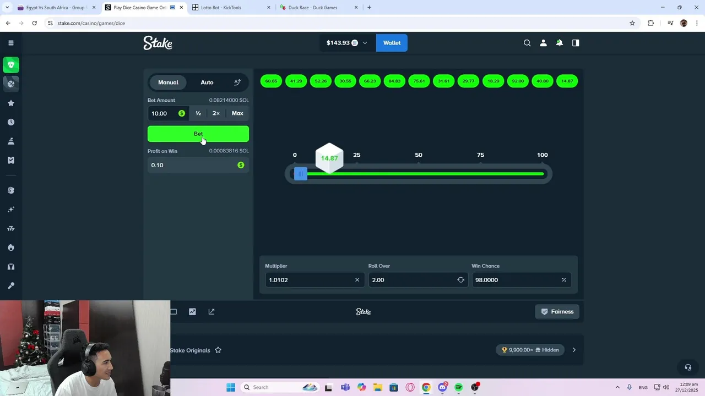Viewport: 705px width, 396px height.
Task: Open the dealer vest icon in sidebar
Action: (10, 267)
